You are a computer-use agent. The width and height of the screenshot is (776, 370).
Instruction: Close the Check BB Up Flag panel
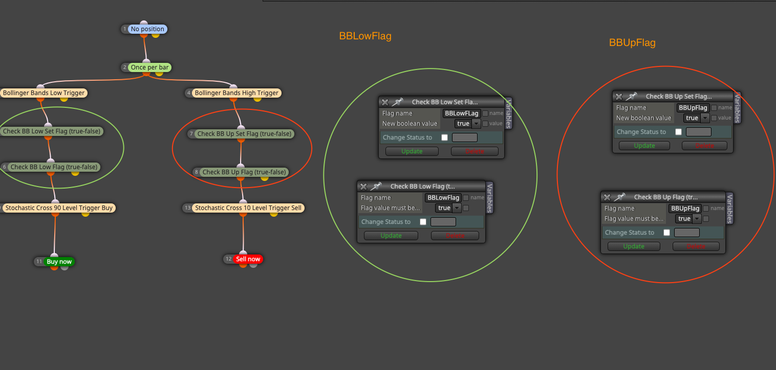pos(607,197)
